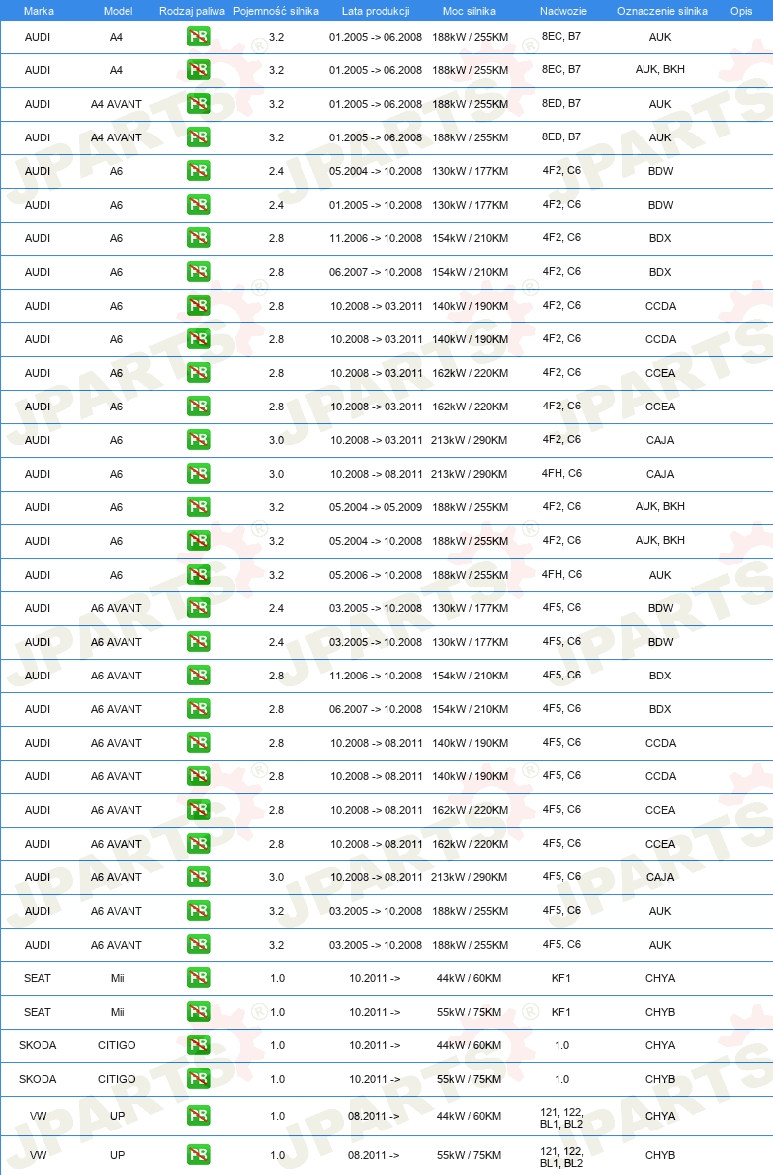Select date 05.2004 -> 05.2009
This screenshot has height=1175, width=773.
(376, 507)
